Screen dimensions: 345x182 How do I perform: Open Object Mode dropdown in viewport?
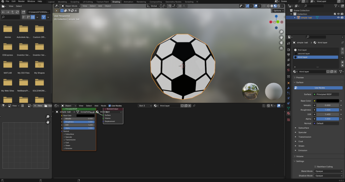point(71,6)
